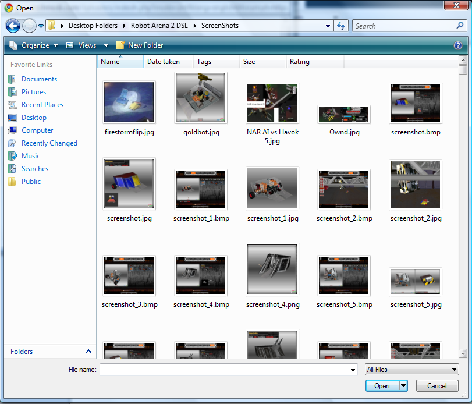Open Desktop in Favorite Links
Screen dimensions: 472x404
coord(34,118)
